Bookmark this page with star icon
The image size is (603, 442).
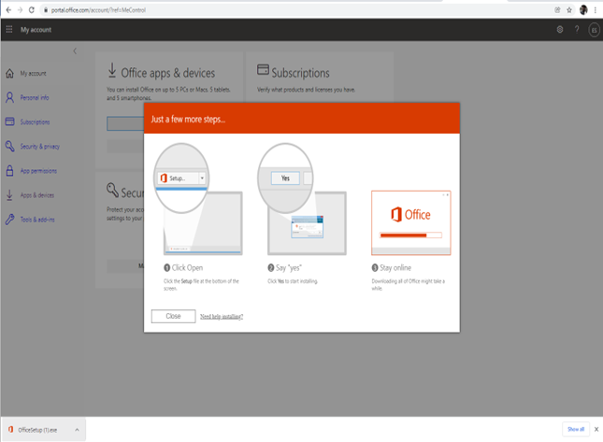click(x=569, y=10)
